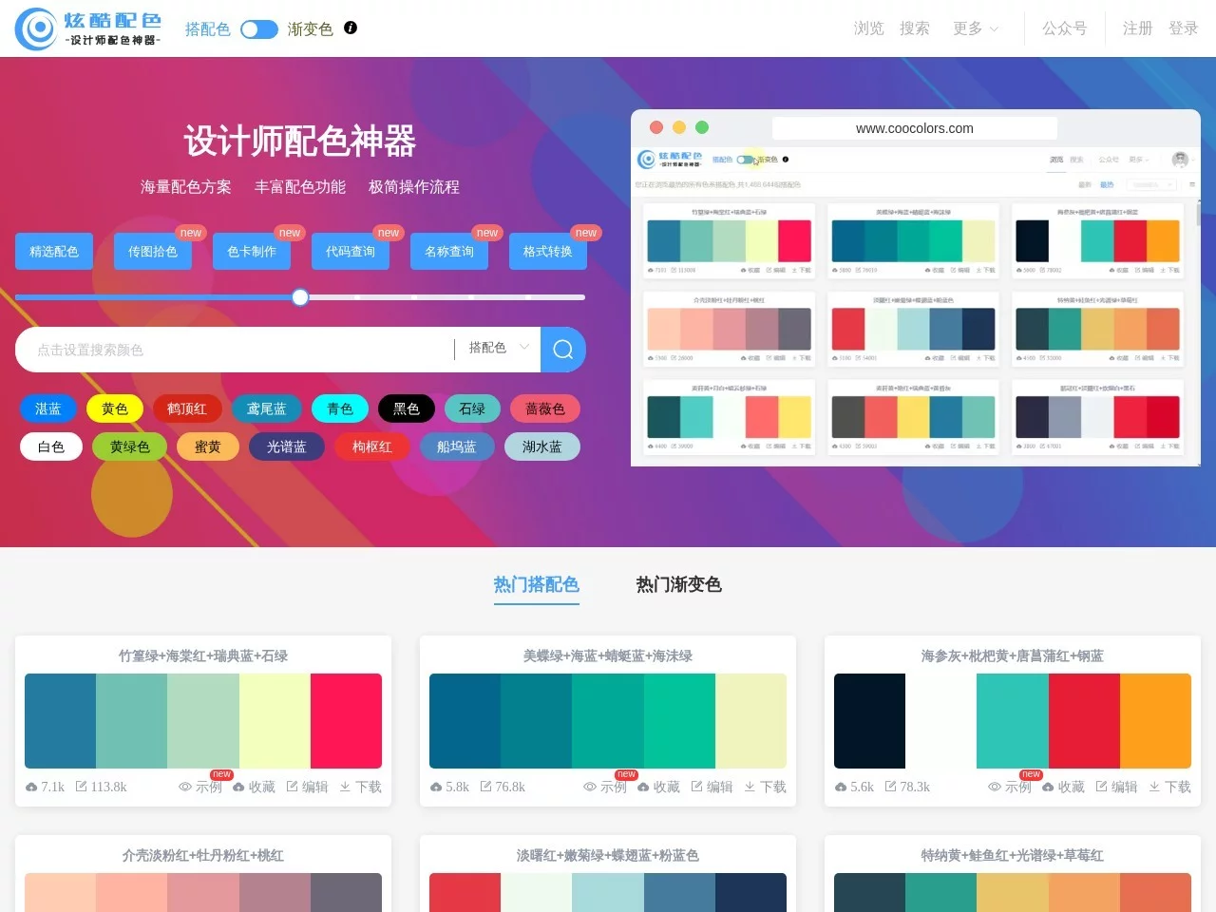Click download icon on the 竹篁绿 palette card
The image size is (1216, 912).
[x=345, y=787]
